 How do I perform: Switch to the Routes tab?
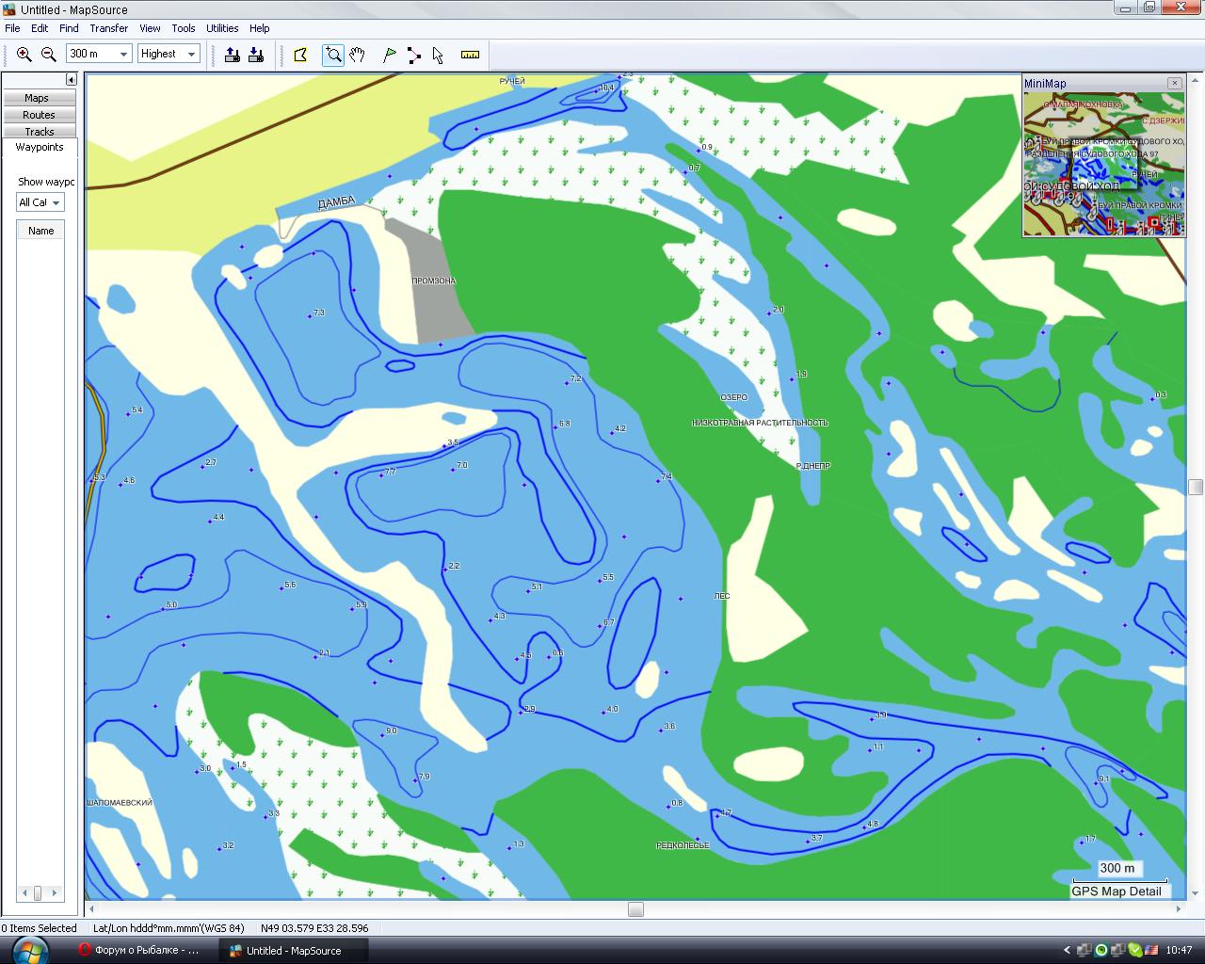(x=39, y=115)
